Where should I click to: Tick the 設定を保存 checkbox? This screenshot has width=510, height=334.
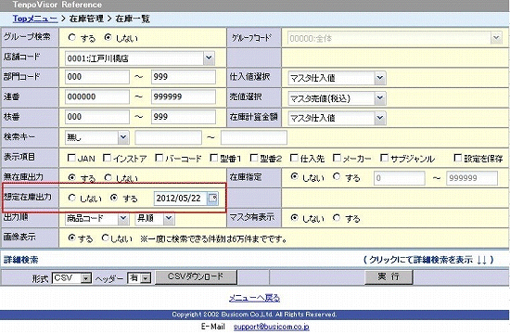tap(458, 158)
